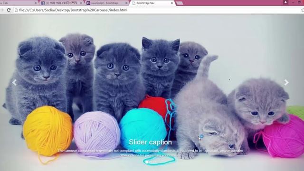
Task: Close the JavaScript Bootstrap tab
Action: tap(126, 3)
